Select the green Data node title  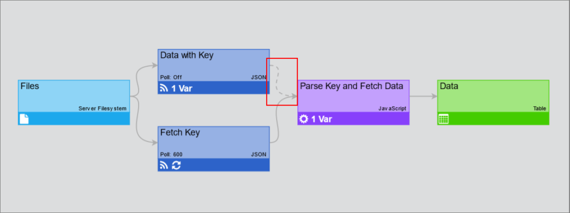pos(449,86)
